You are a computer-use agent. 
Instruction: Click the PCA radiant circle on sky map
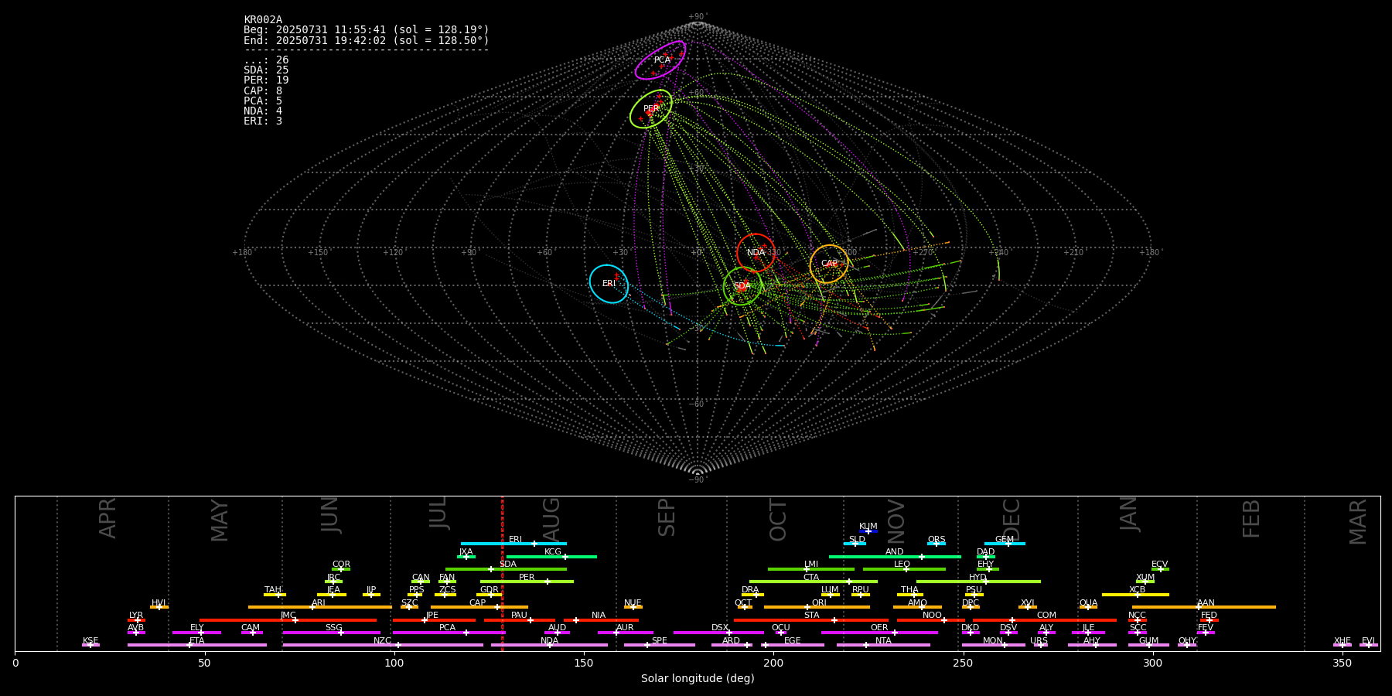point(660,60)
